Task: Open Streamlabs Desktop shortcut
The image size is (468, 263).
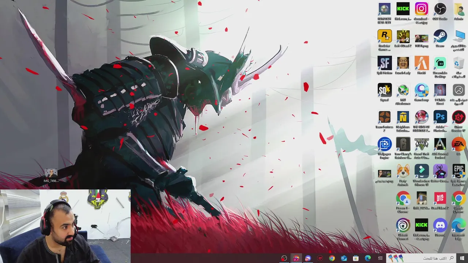Action: pos(440,67)
